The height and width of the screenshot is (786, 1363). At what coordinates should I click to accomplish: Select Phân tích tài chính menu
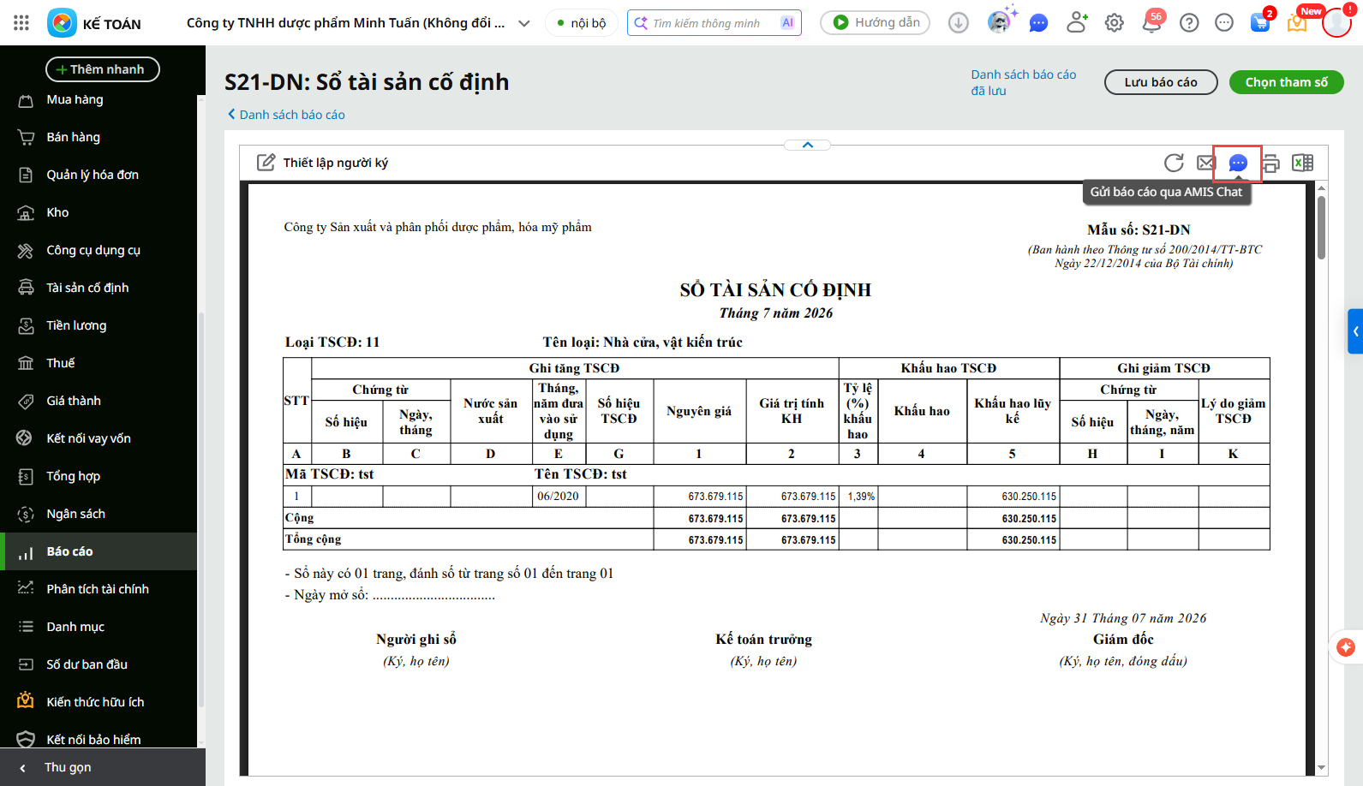pyautogui.click(x=99, y=589)
